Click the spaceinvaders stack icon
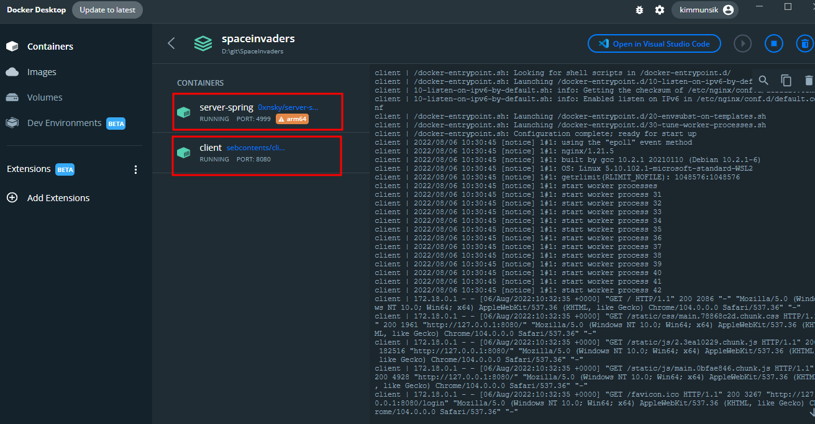This screenshot has width=815, height=424. [203, 43]
